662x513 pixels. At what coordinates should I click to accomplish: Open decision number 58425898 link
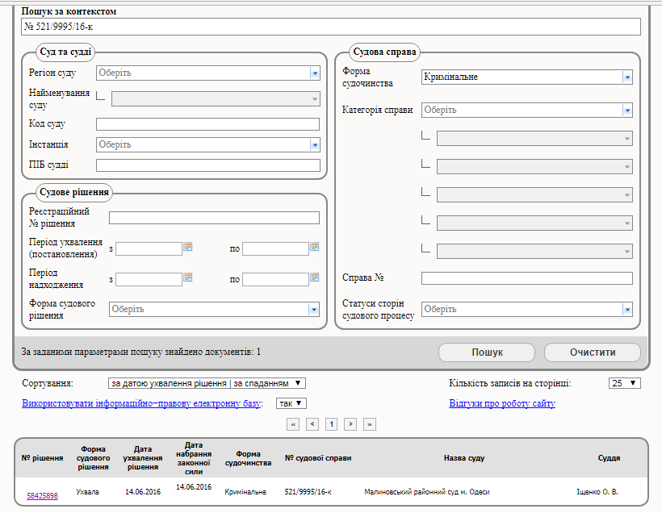pos(42,495)
